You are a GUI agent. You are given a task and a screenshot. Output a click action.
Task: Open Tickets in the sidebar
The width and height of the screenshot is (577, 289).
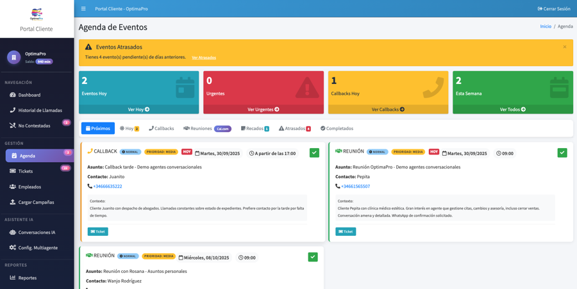26,171
